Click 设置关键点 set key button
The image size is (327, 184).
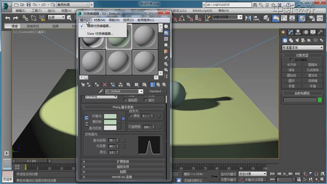click(x=228, y=180)
